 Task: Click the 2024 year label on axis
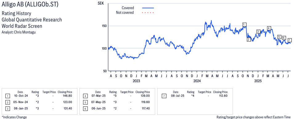click(197, 81)
